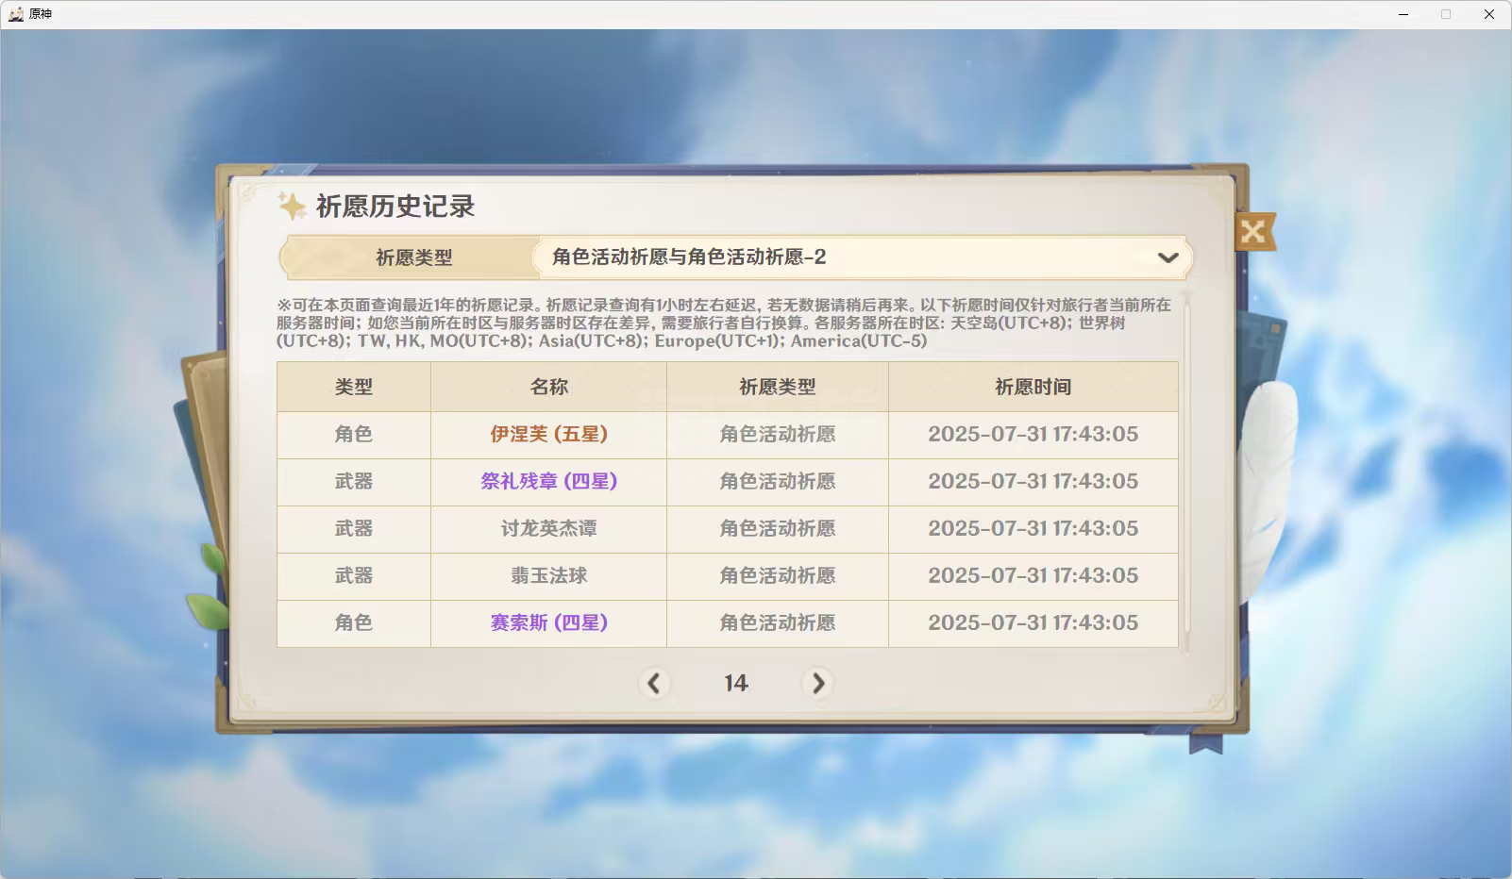The height and width of the screenshot is (879, 1512).
Task: Click the four-star 祭礼残章 weapon entry
Action: click(548, 481)
